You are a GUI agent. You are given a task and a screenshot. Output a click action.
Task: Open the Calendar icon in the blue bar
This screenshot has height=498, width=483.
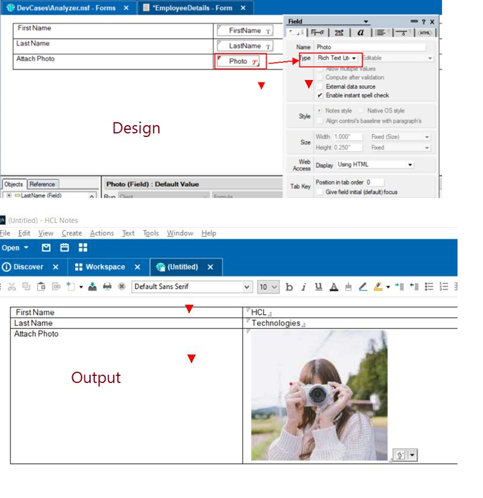(x=65, y=248)
